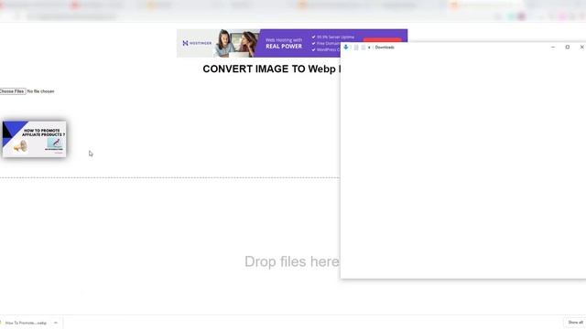Click the Hostinger logo in the banner
586x329 pixels.
197,43
